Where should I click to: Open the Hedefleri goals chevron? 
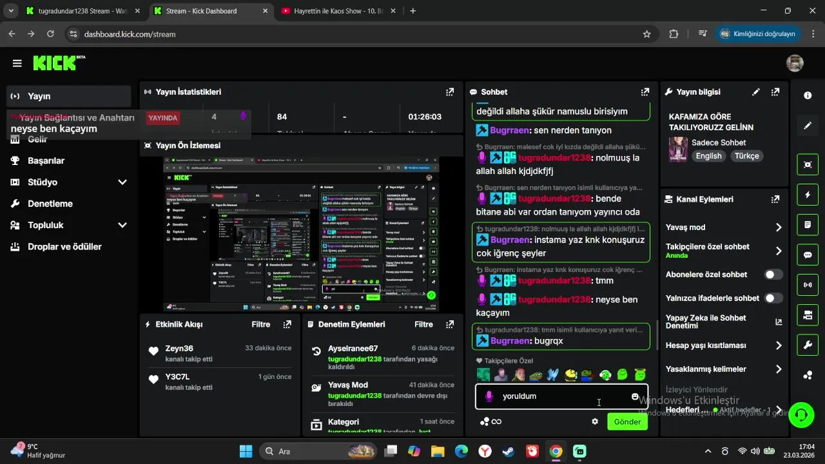pyautogui.click(x=779, y=410)
